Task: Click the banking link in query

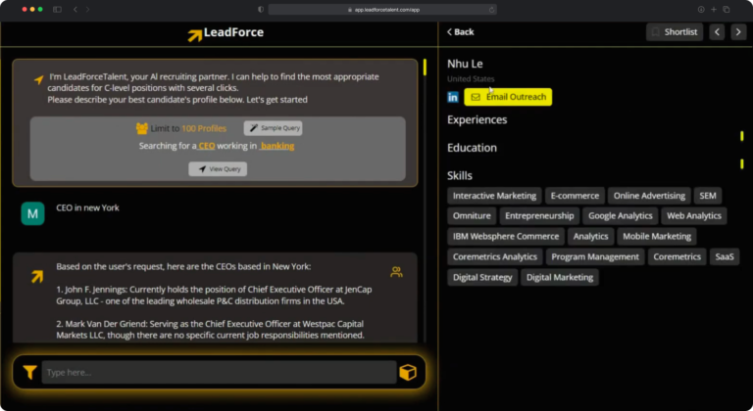Action: (x=277, y=146)
